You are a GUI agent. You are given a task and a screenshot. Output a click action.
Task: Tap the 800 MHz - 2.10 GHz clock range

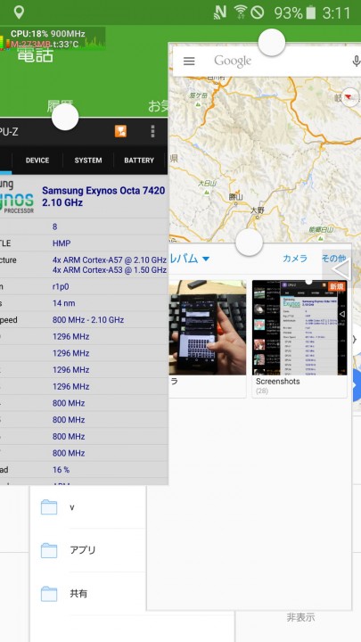click(88, 320)
